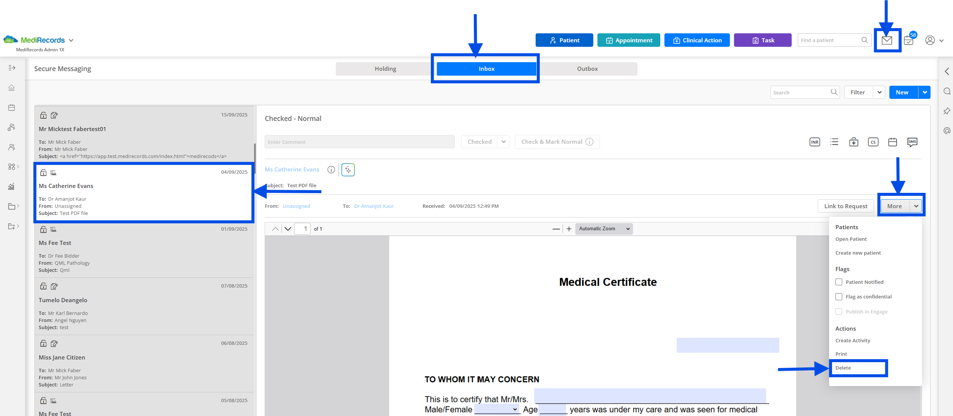Open the user account profile icon
The height and width of the screenshot is (416, 953).
pos(930,40)
